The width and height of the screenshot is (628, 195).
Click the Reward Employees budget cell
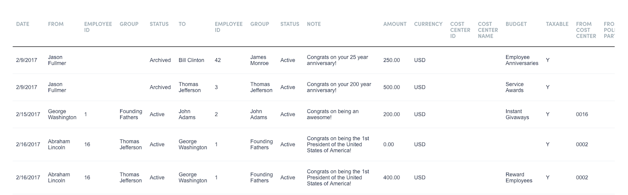coord(519,178)
